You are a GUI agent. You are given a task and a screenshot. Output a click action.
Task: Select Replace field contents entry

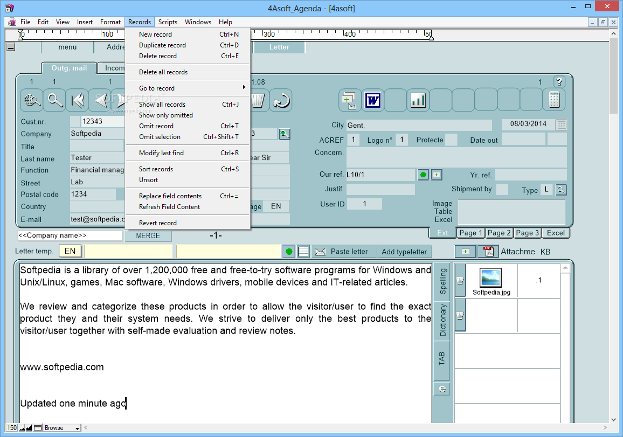point(188,196)
